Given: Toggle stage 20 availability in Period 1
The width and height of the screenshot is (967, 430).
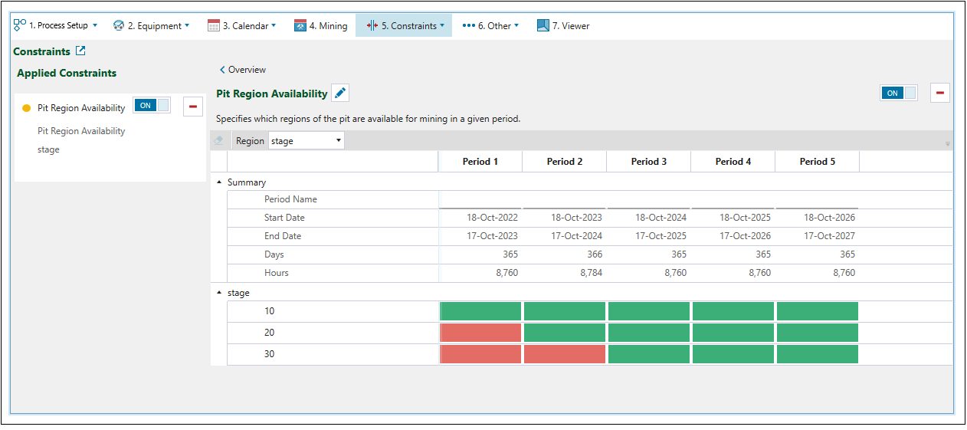Looking at the screenshot, I should [480, 333].
